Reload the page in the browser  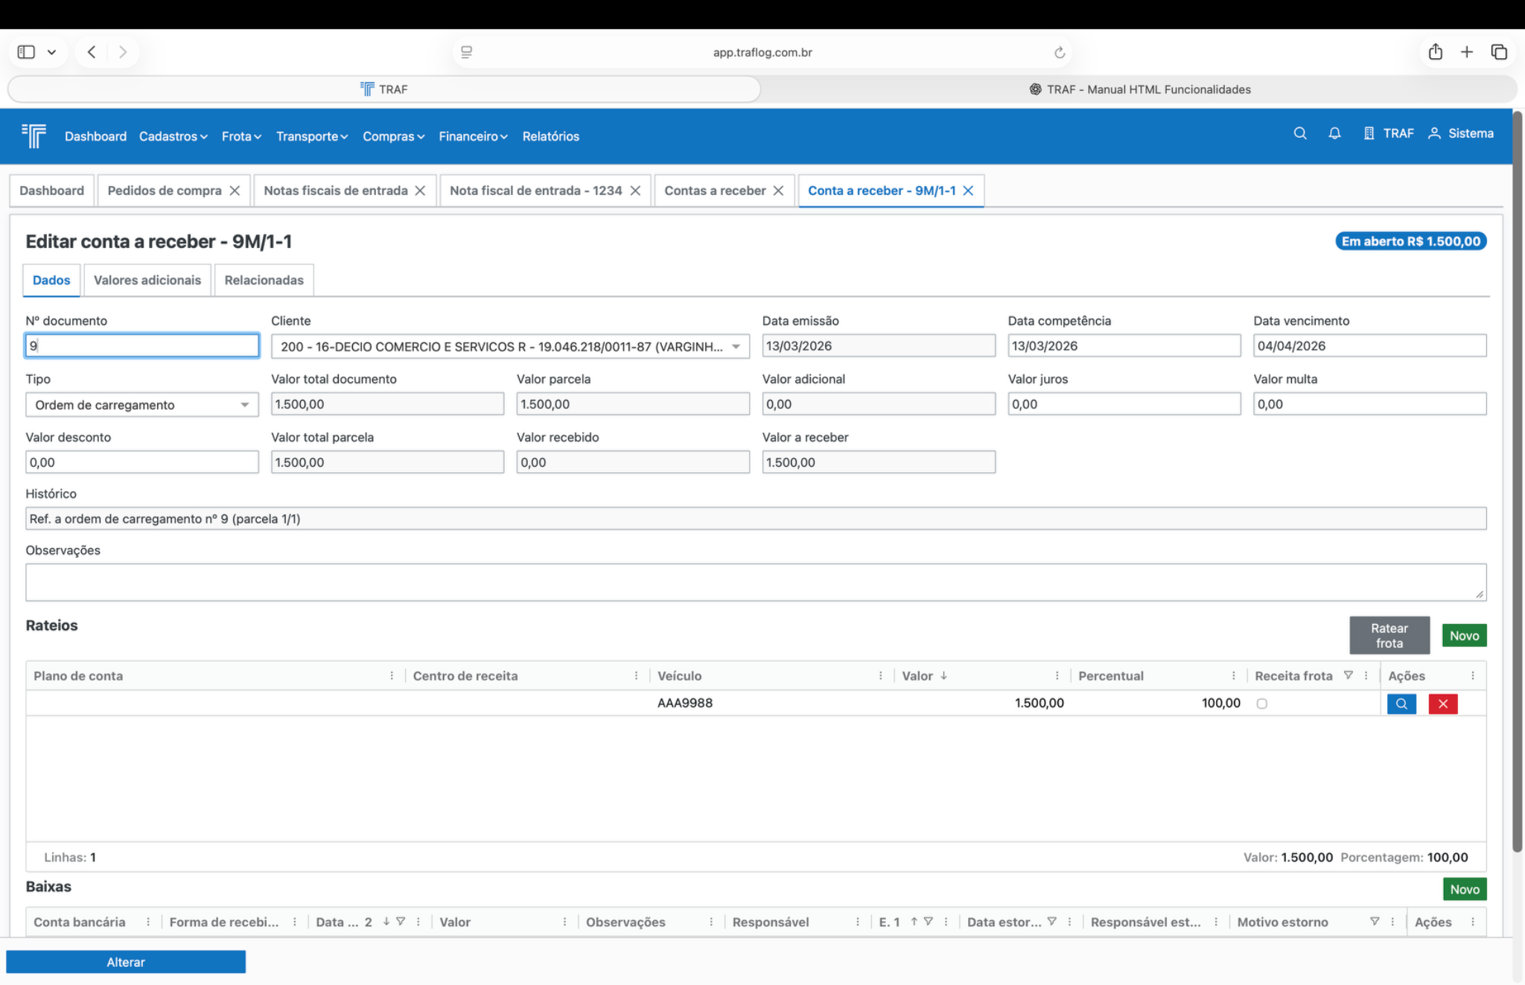[1059, 52]
